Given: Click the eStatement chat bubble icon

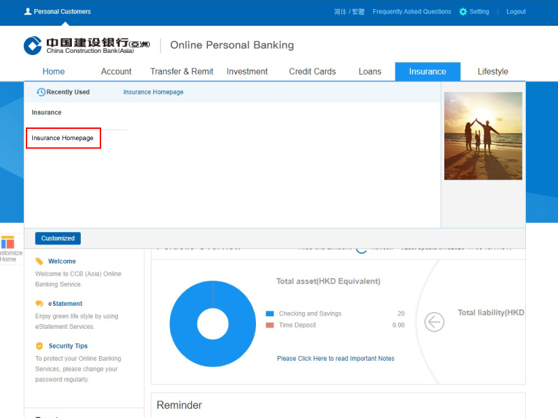Looking at the screenshot, I should coord(39,304).
